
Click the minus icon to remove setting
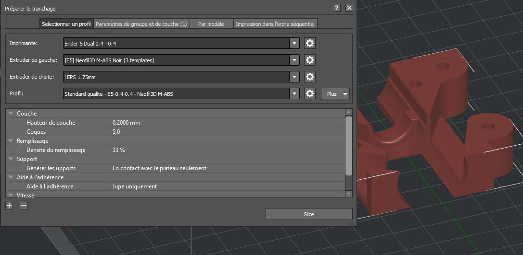click(x=24, y=206)
